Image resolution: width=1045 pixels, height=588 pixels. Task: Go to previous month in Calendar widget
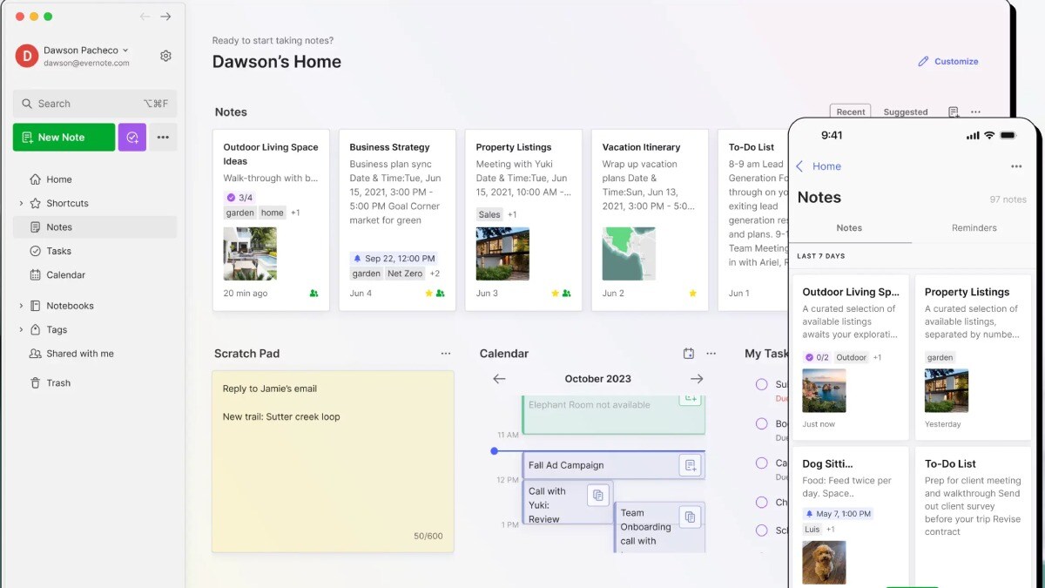499,379
